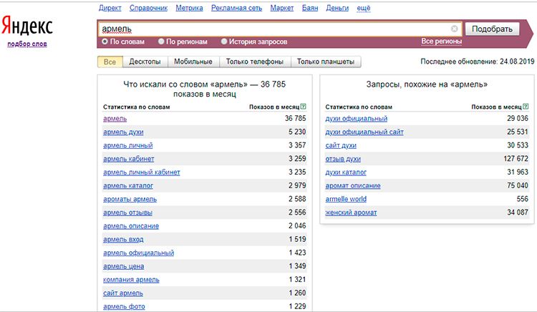Click the 'Последнее обновление: 24.08.2019' text

tap(478, 62)
